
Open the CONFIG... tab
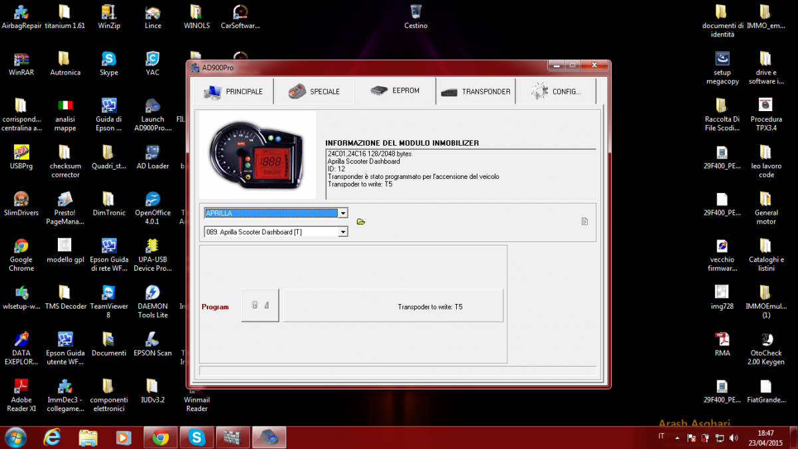556,91
